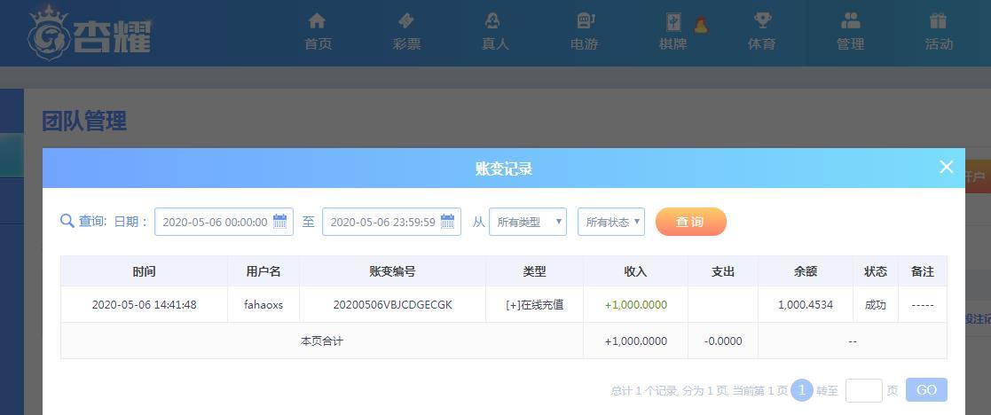The height and width of the screenshot is (415, 991).
Task: Click the 活动 menu label
Action: [939, 44]
